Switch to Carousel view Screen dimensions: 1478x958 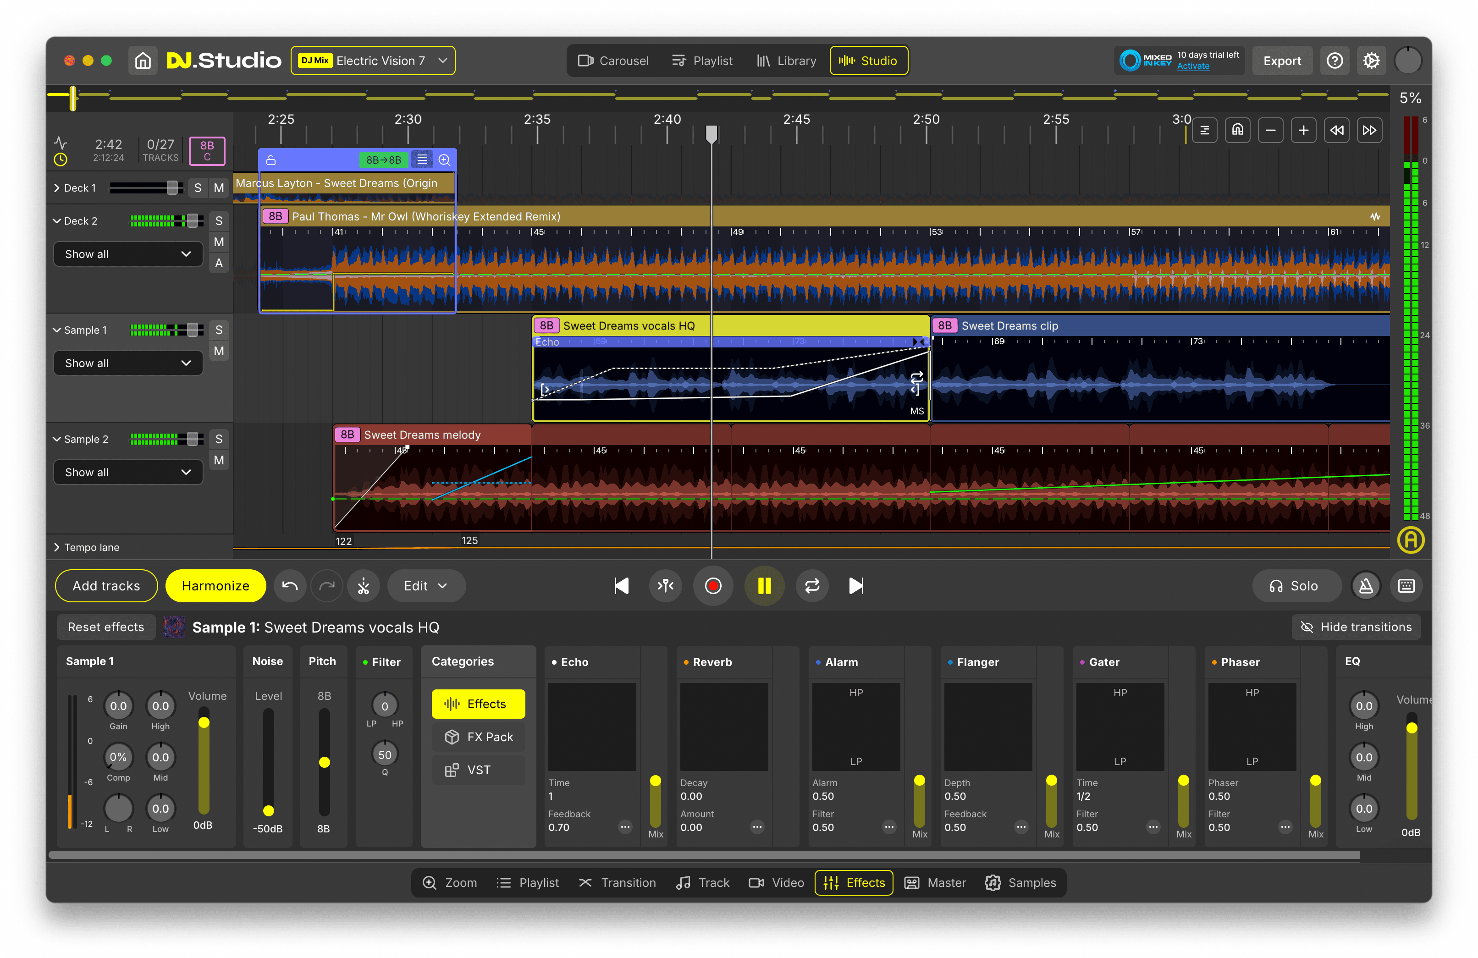[x=613, y=61]
